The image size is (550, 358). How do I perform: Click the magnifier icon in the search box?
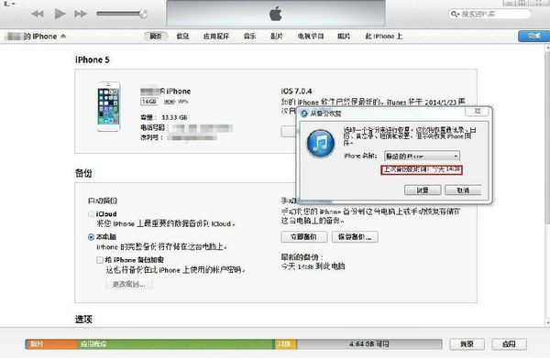tap(454, 14)
